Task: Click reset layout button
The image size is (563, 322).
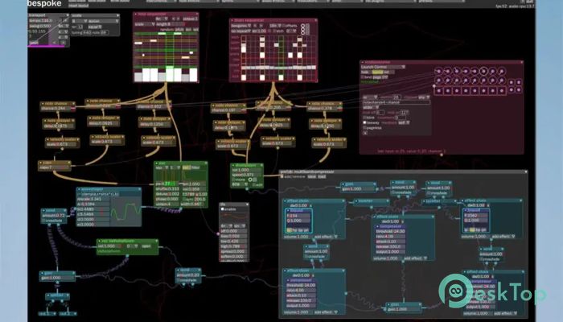Action: (x=78, y=6)
